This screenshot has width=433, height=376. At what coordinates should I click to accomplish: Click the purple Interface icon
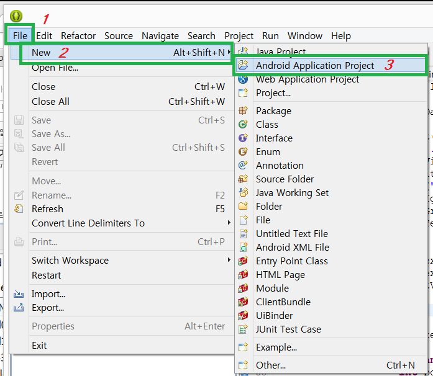tap(243, 138)
